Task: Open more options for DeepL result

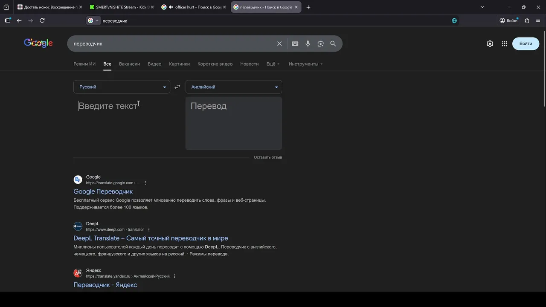Action: click(149, 229)
